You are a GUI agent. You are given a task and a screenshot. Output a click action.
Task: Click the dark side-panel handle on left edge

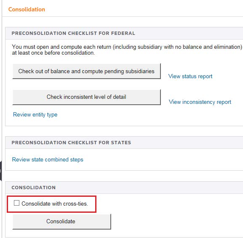(0, 171)
